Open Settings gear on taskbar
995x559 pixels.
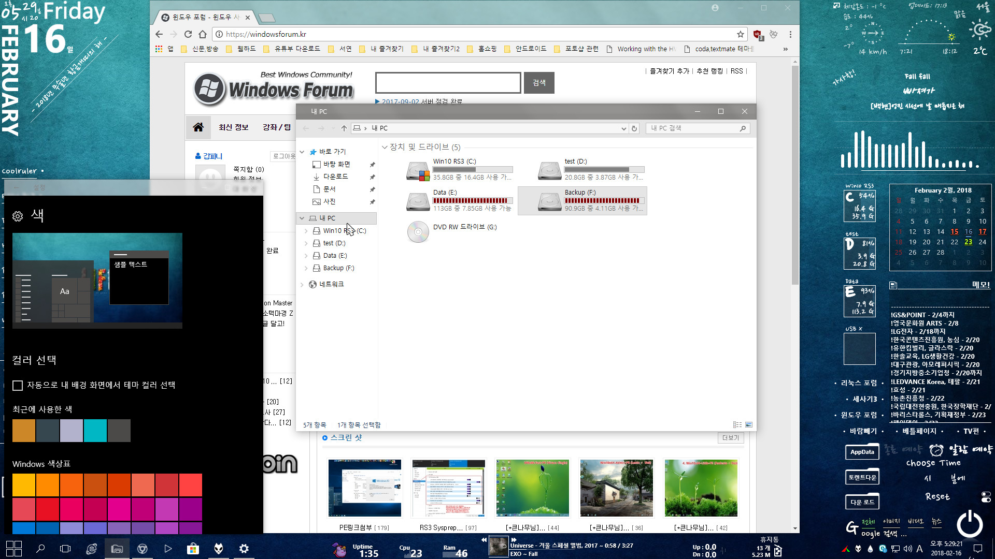244,549
